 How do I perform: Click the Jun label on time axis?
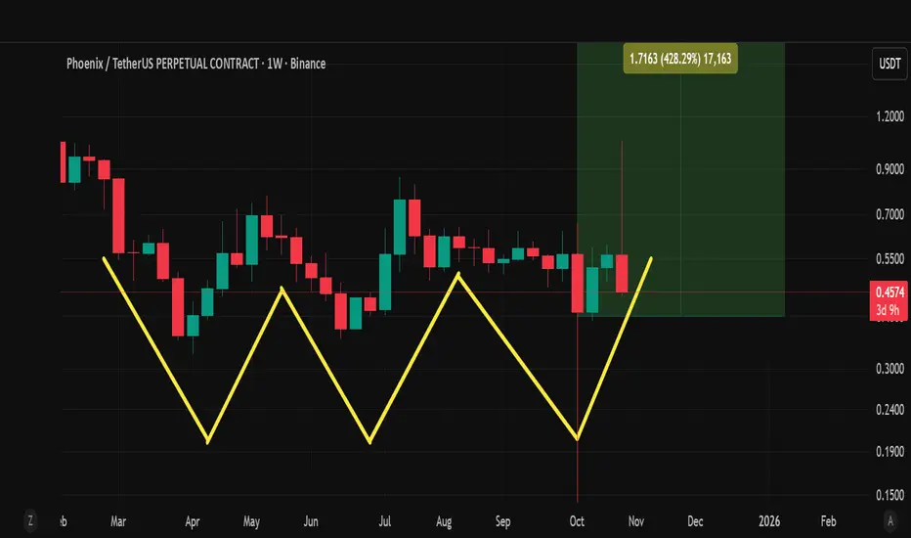point(311,521)
